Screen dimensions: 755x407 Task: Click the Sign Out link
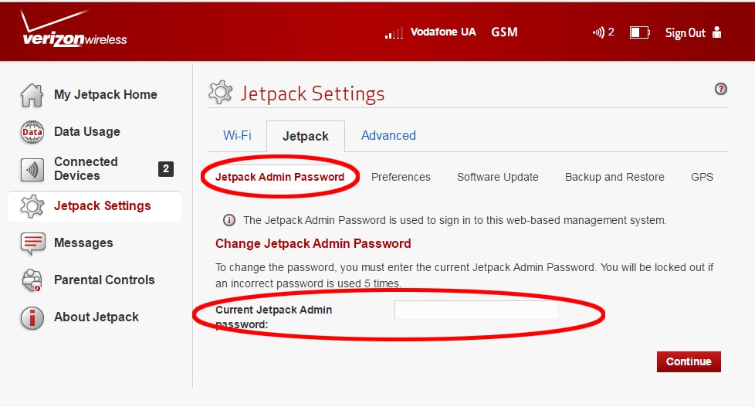685,32
